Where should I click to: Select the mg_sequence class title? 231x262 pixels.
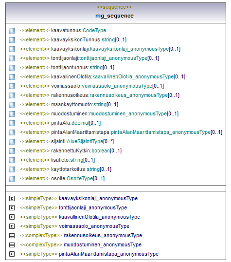[x=114, y=16]
